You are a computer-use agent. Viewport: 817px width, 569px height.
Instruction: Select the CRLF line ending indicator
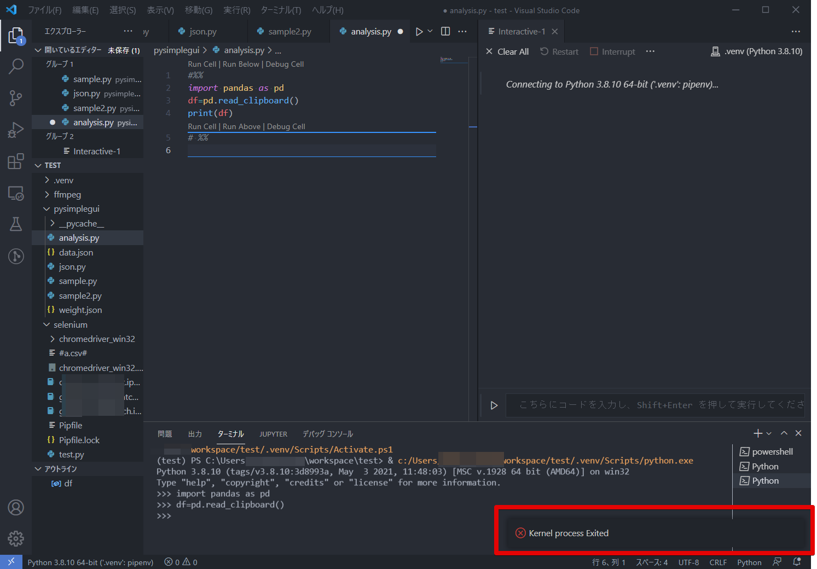718,562
